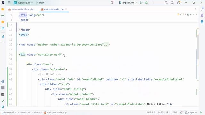Click resources in the breadcrumb bar

point(25,112)
